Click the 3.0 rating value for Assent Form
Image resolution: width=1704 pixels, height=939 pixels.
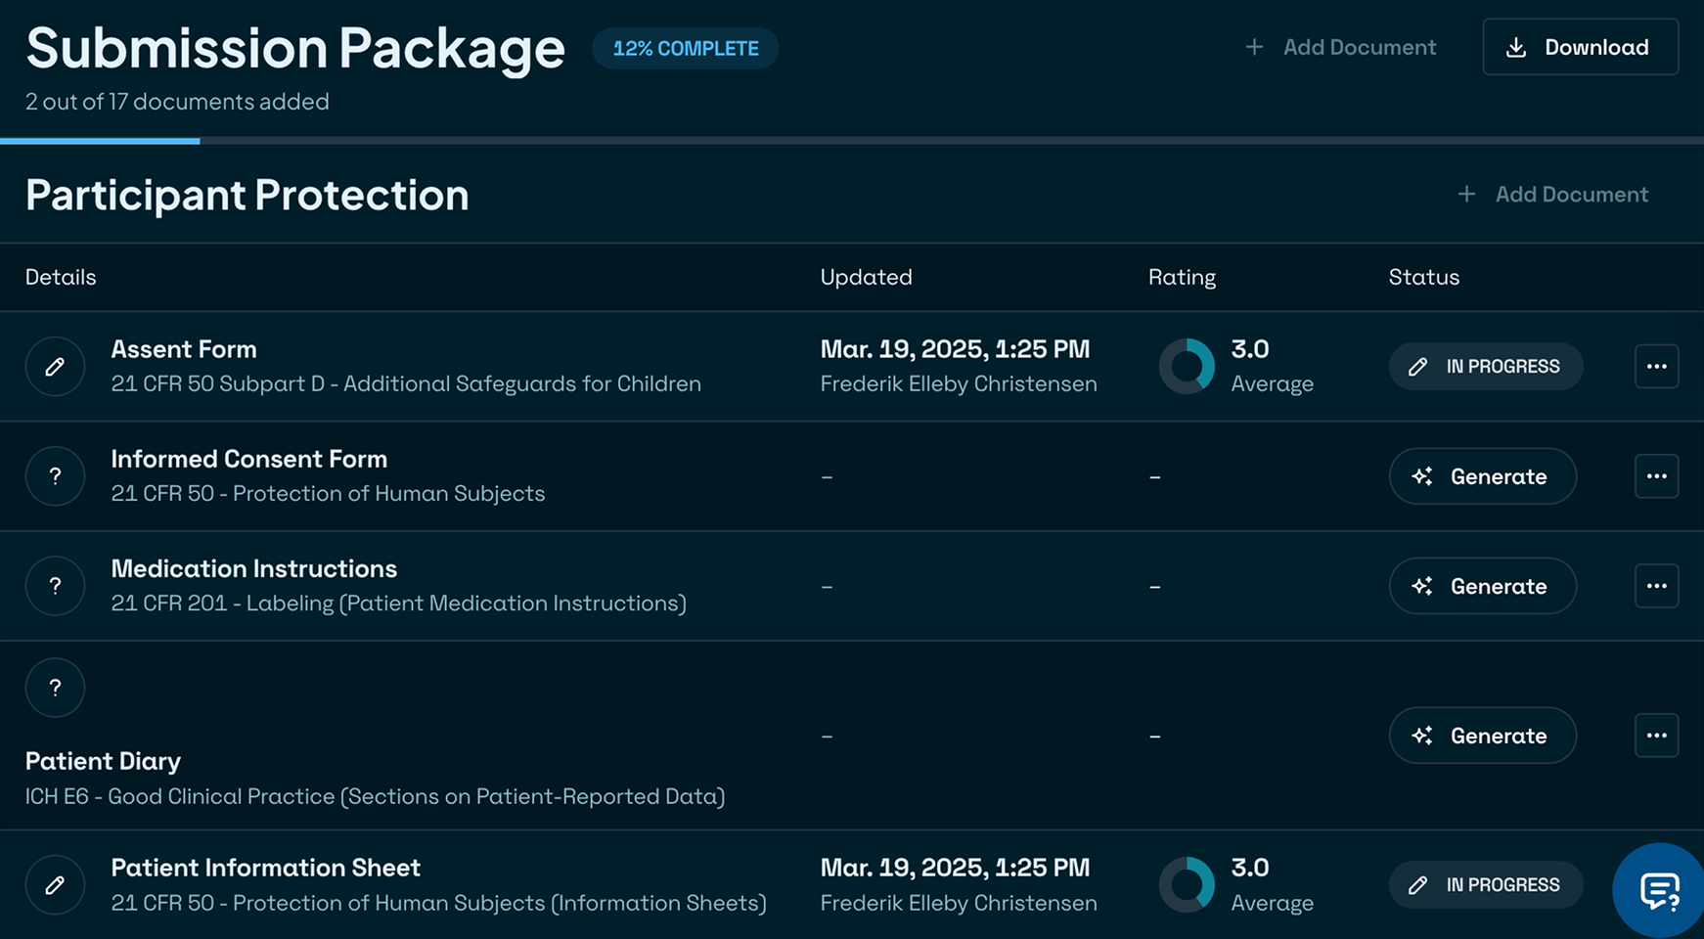(x=1250, y=349)
